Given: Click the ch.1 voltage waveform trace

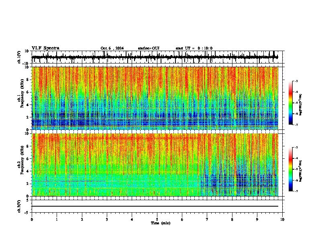Looking at the screenshot, I should tap(155, 57).
